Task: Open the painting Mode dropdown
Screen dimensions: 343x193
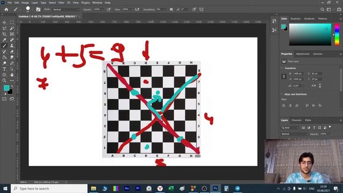Action: click(x=66, y=10)
